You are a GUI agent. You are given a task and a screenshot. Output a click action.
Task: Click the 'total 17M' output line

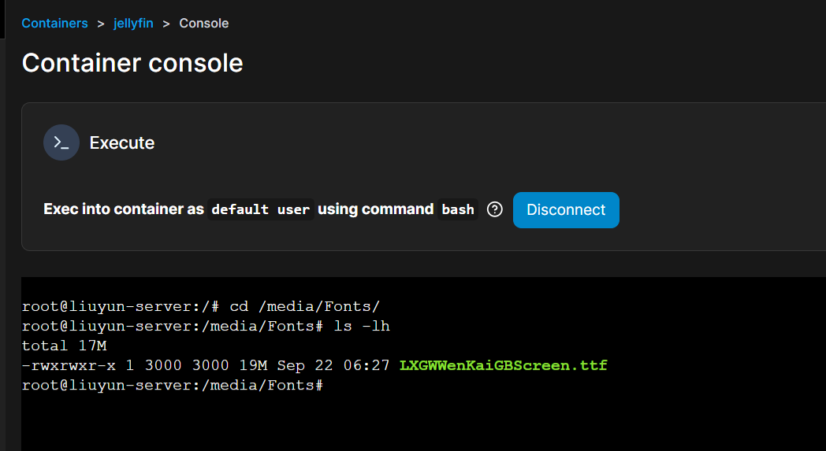point(64,346)
